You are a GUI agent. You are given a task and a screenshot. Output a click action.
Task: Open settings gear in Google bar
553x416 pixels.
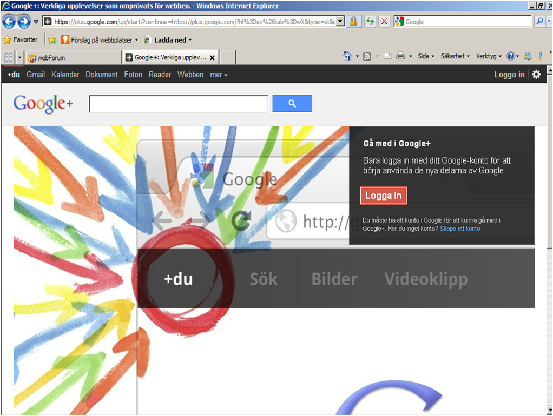536,75
